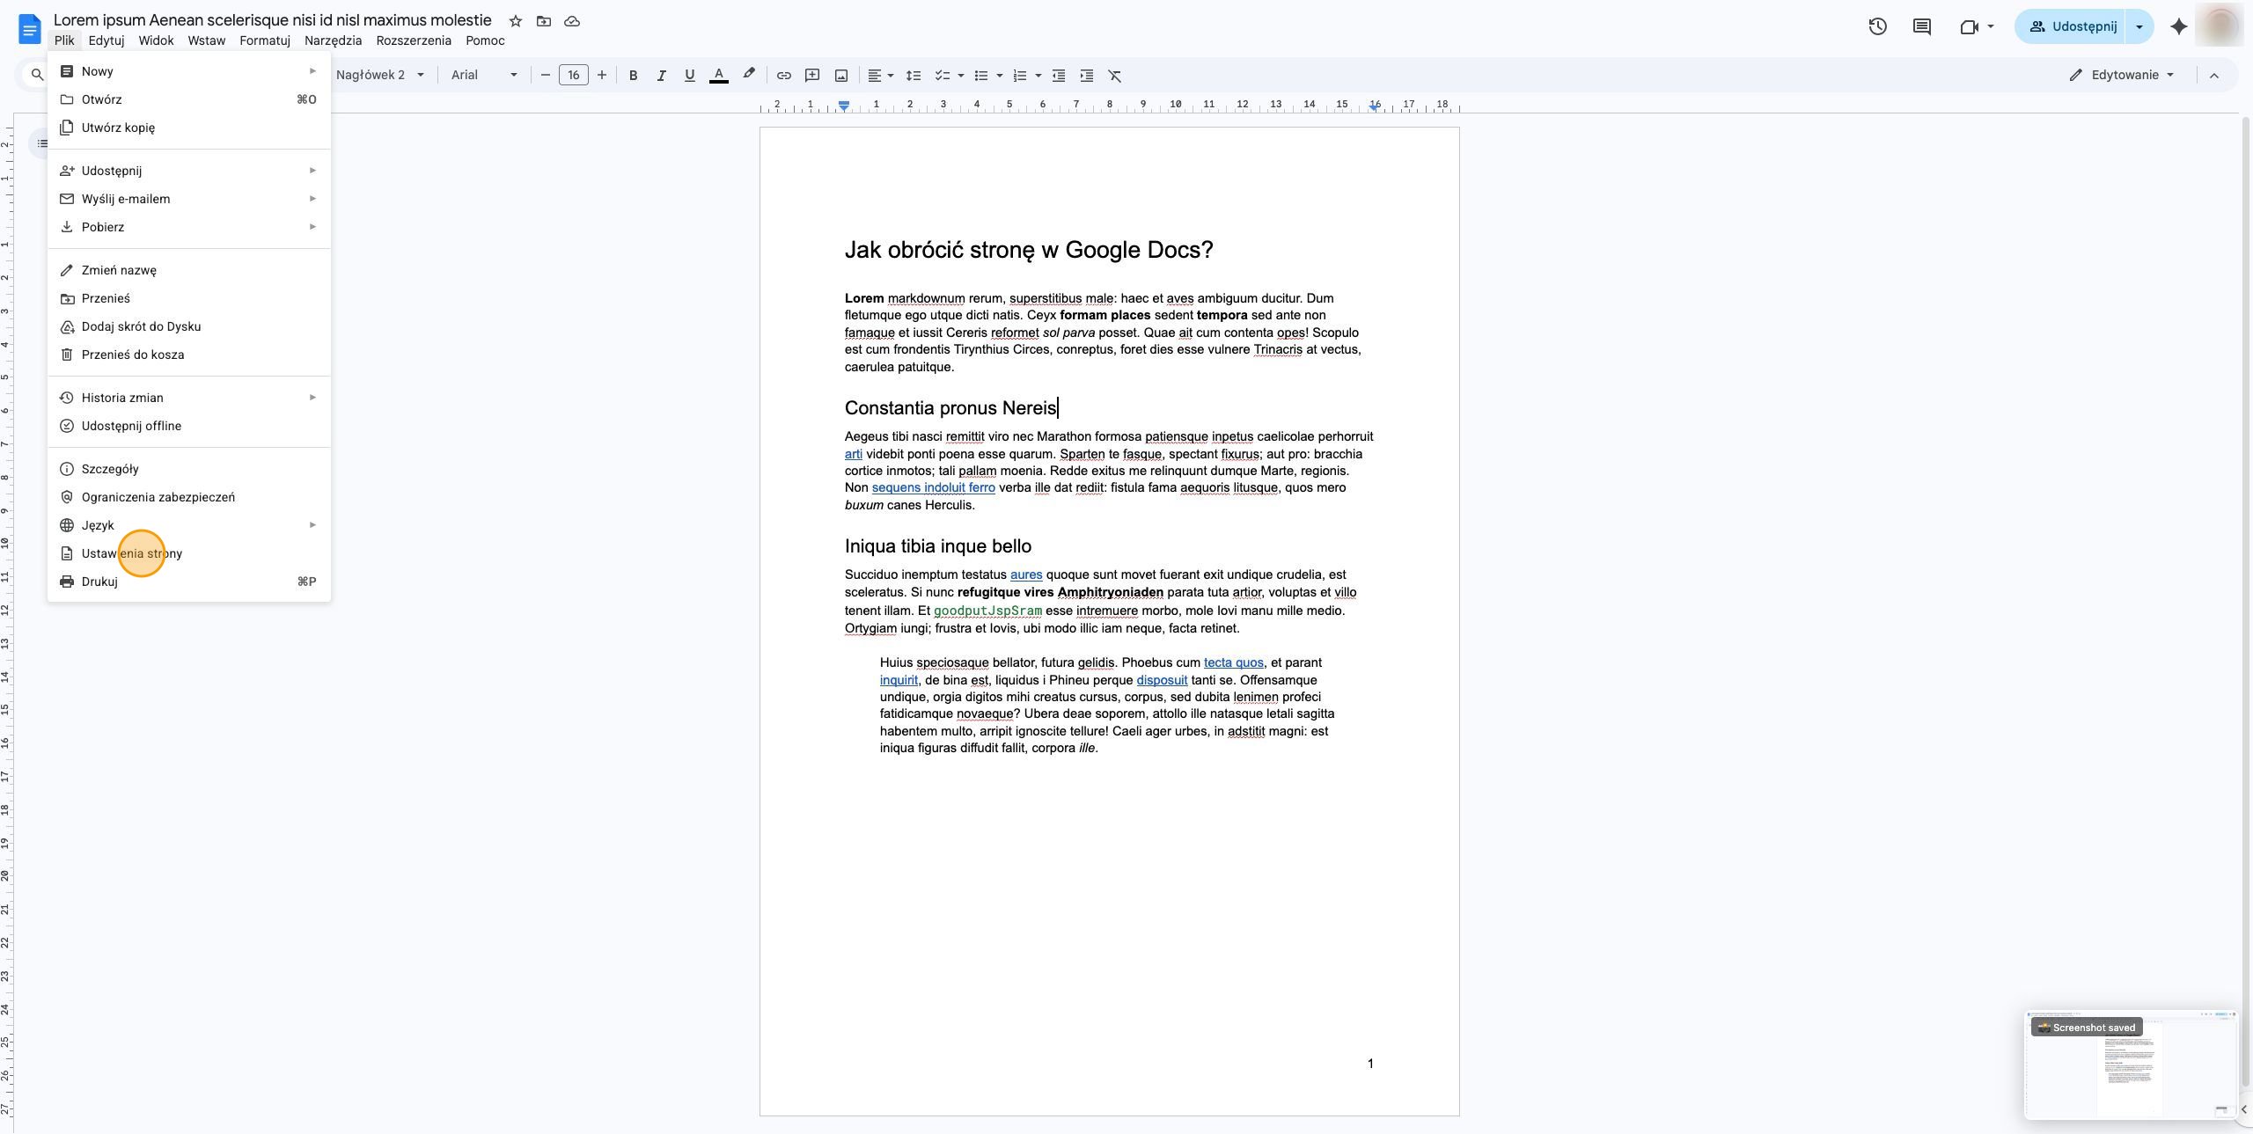This screenshot has width=2253, height=1134.
Task: Open the Wstaw menu
Action: pyautogui.click(x=207, y=40)
